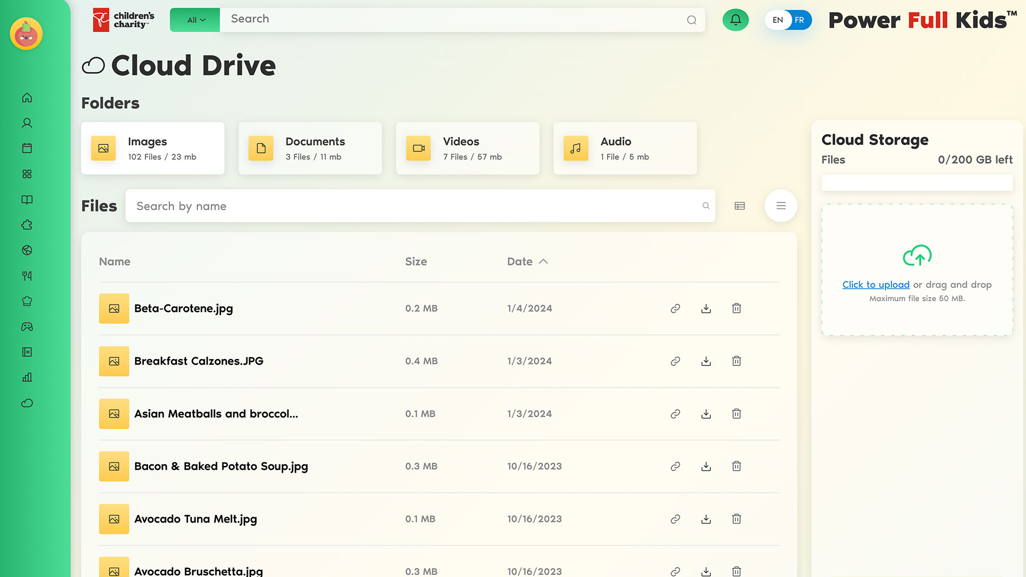Click the home icon in sidebar
This screenshot has width=1026, height=577.
27,98
